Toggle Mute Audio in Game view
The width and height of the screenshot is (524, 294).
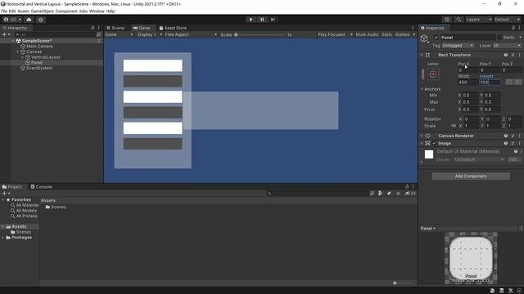point(367,34)
